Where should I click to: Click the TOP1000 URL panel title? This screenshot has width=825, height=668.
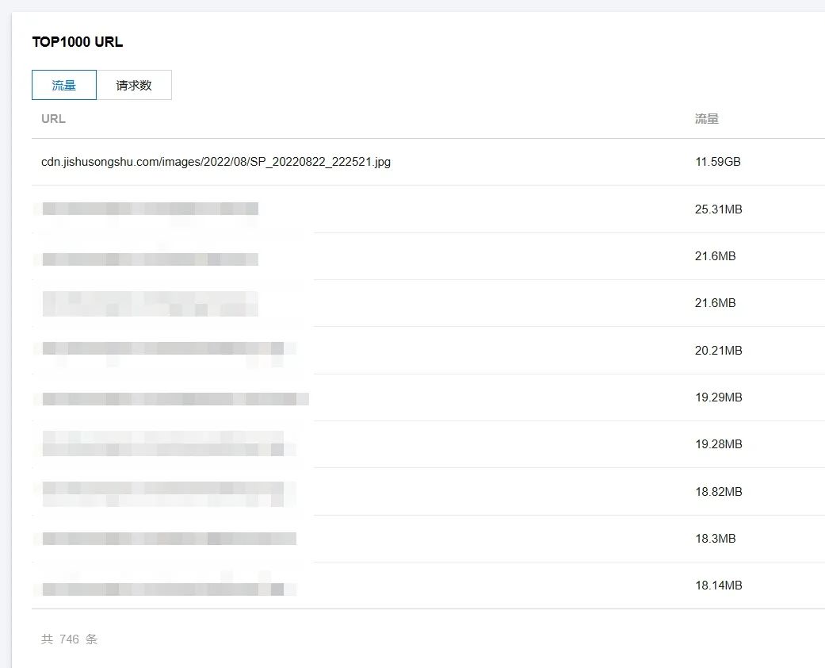[78, 42]
